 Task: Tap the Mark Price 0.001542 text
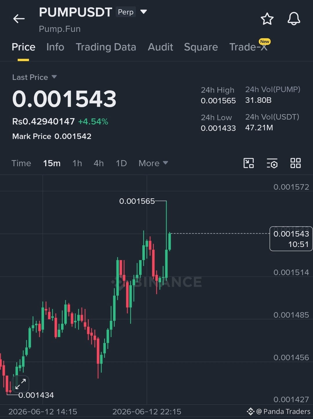coord(52,136)
